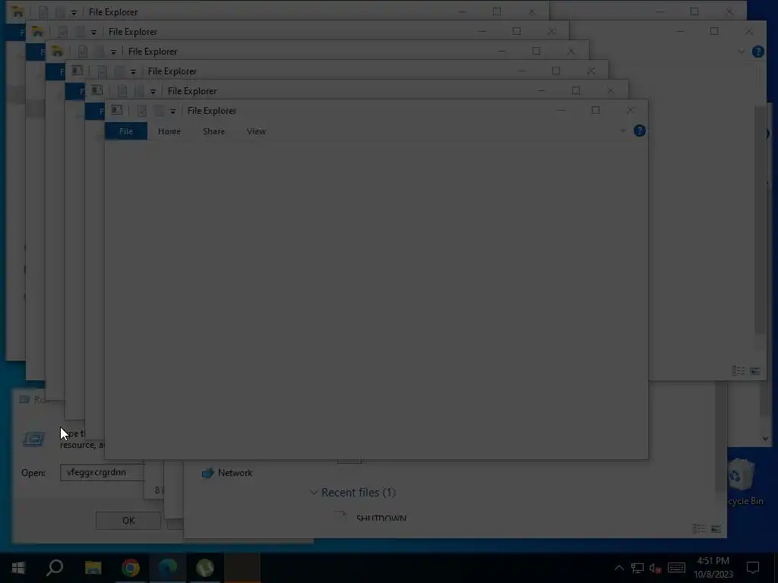Open the File tab in frontmost File Explorer
Viewport: 778px width, 583px height.
126,131
